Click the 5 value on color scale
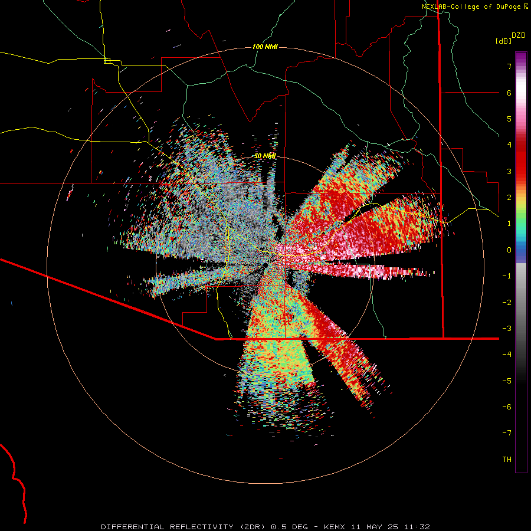The width and height of the screenshot is (531, 531). click(509, 119)
